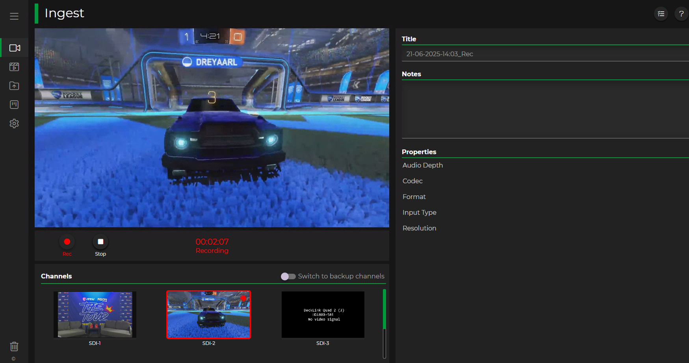This screenshot has height=363, width=689.
Task: Toggle Switch to backup channels
Action: point(288,276)
